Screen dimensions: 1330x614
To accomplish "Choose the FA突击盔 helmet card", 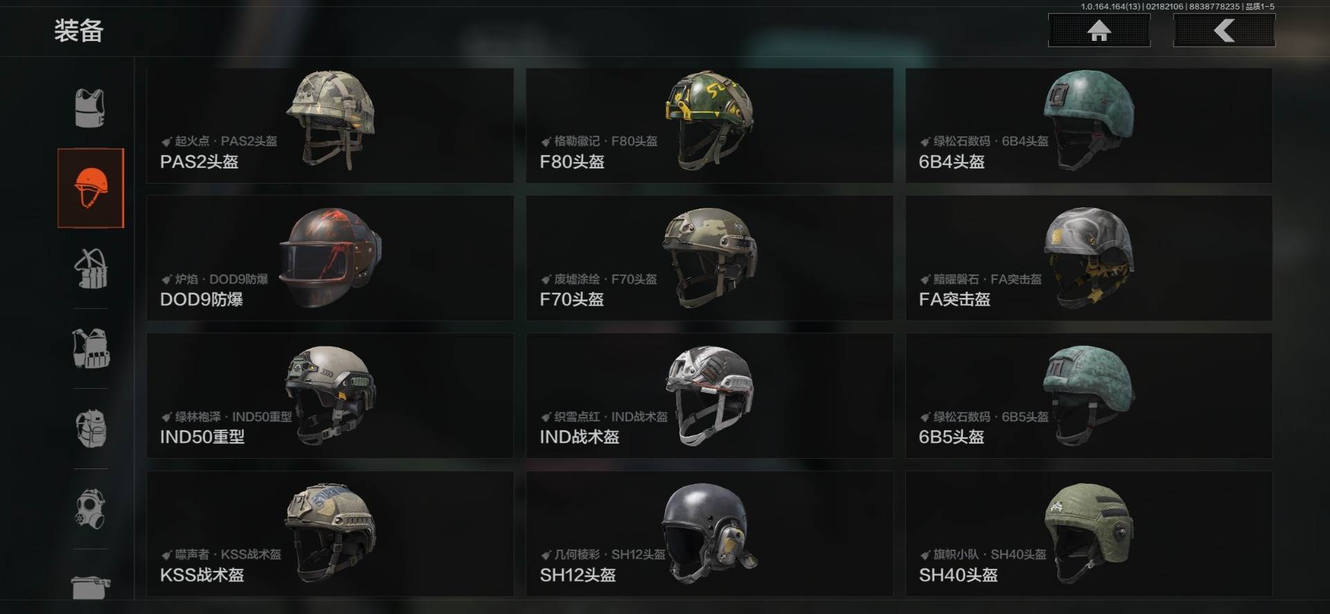I will (1089, 258).
